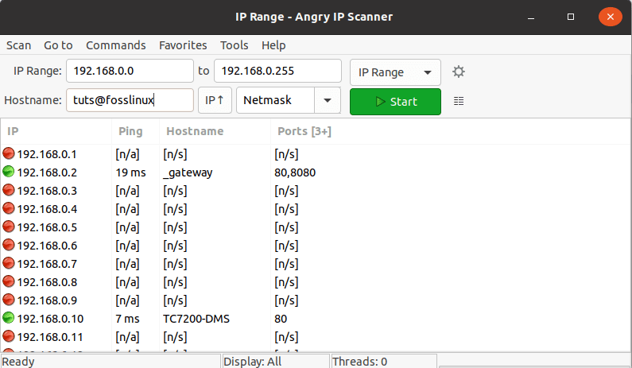The width and height of the screenshot is (632, 368).
Task: Click the red status dot for 192.168.0.3
Action: 9,190
